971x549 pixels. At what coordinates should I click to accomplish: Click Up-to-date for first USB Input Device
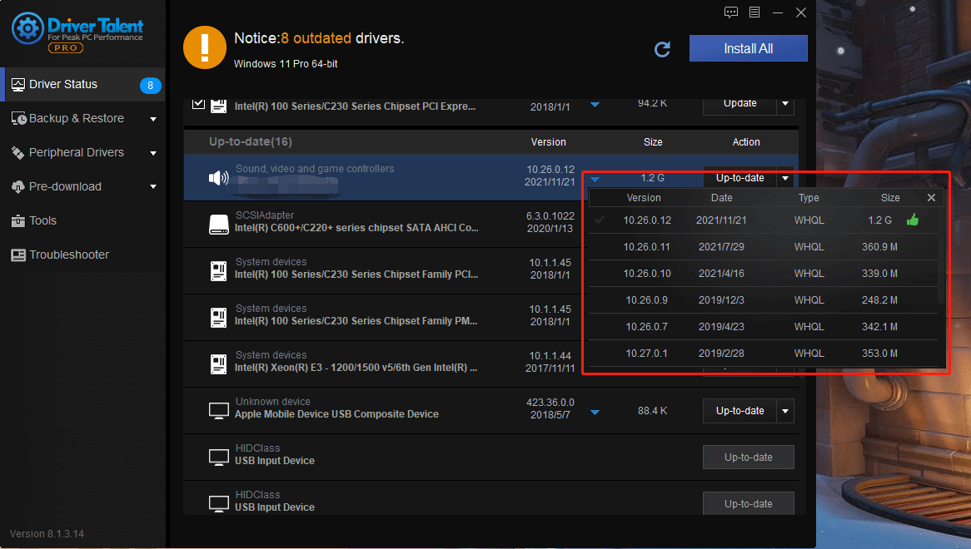pyautogui.click(x=748, y=457)
